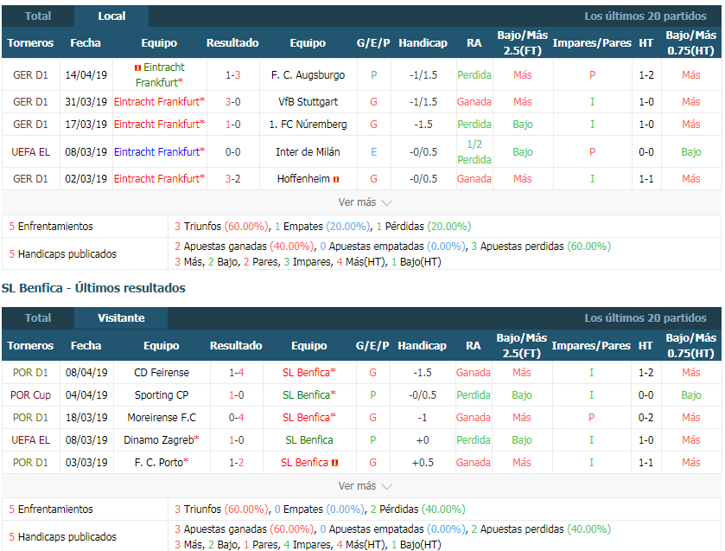Expand 'Ver más' under the SL Benfica table
Image resolution: width=725 pixels, height=551 pixels.
[x=365, y=486]
